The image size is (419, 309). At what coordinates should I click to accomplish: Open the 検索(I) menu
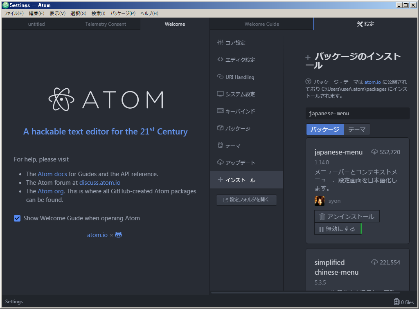[98, 13]
